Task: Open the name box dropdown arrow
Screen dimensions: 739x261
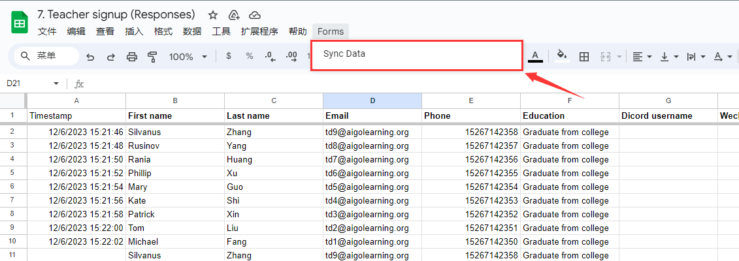Action: pos(56,84)
